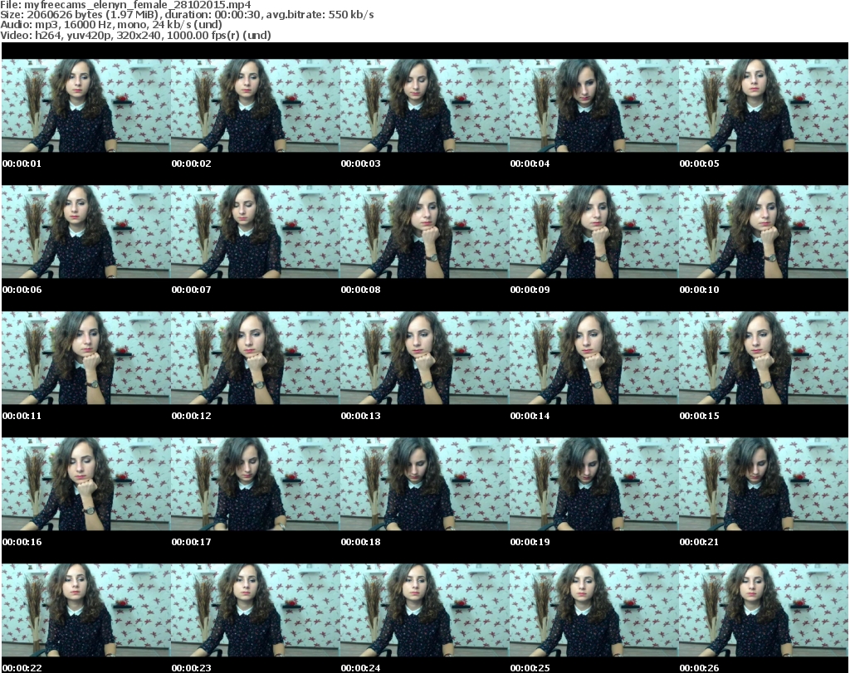850x673 pixels.
Task: Click the timestamp label 00:00:01
Action: tap(22, 163)
